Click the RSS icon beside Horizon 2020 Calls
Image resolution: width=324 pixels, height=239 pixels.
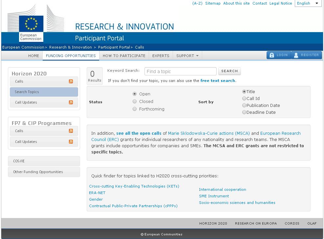click(71, 81)
